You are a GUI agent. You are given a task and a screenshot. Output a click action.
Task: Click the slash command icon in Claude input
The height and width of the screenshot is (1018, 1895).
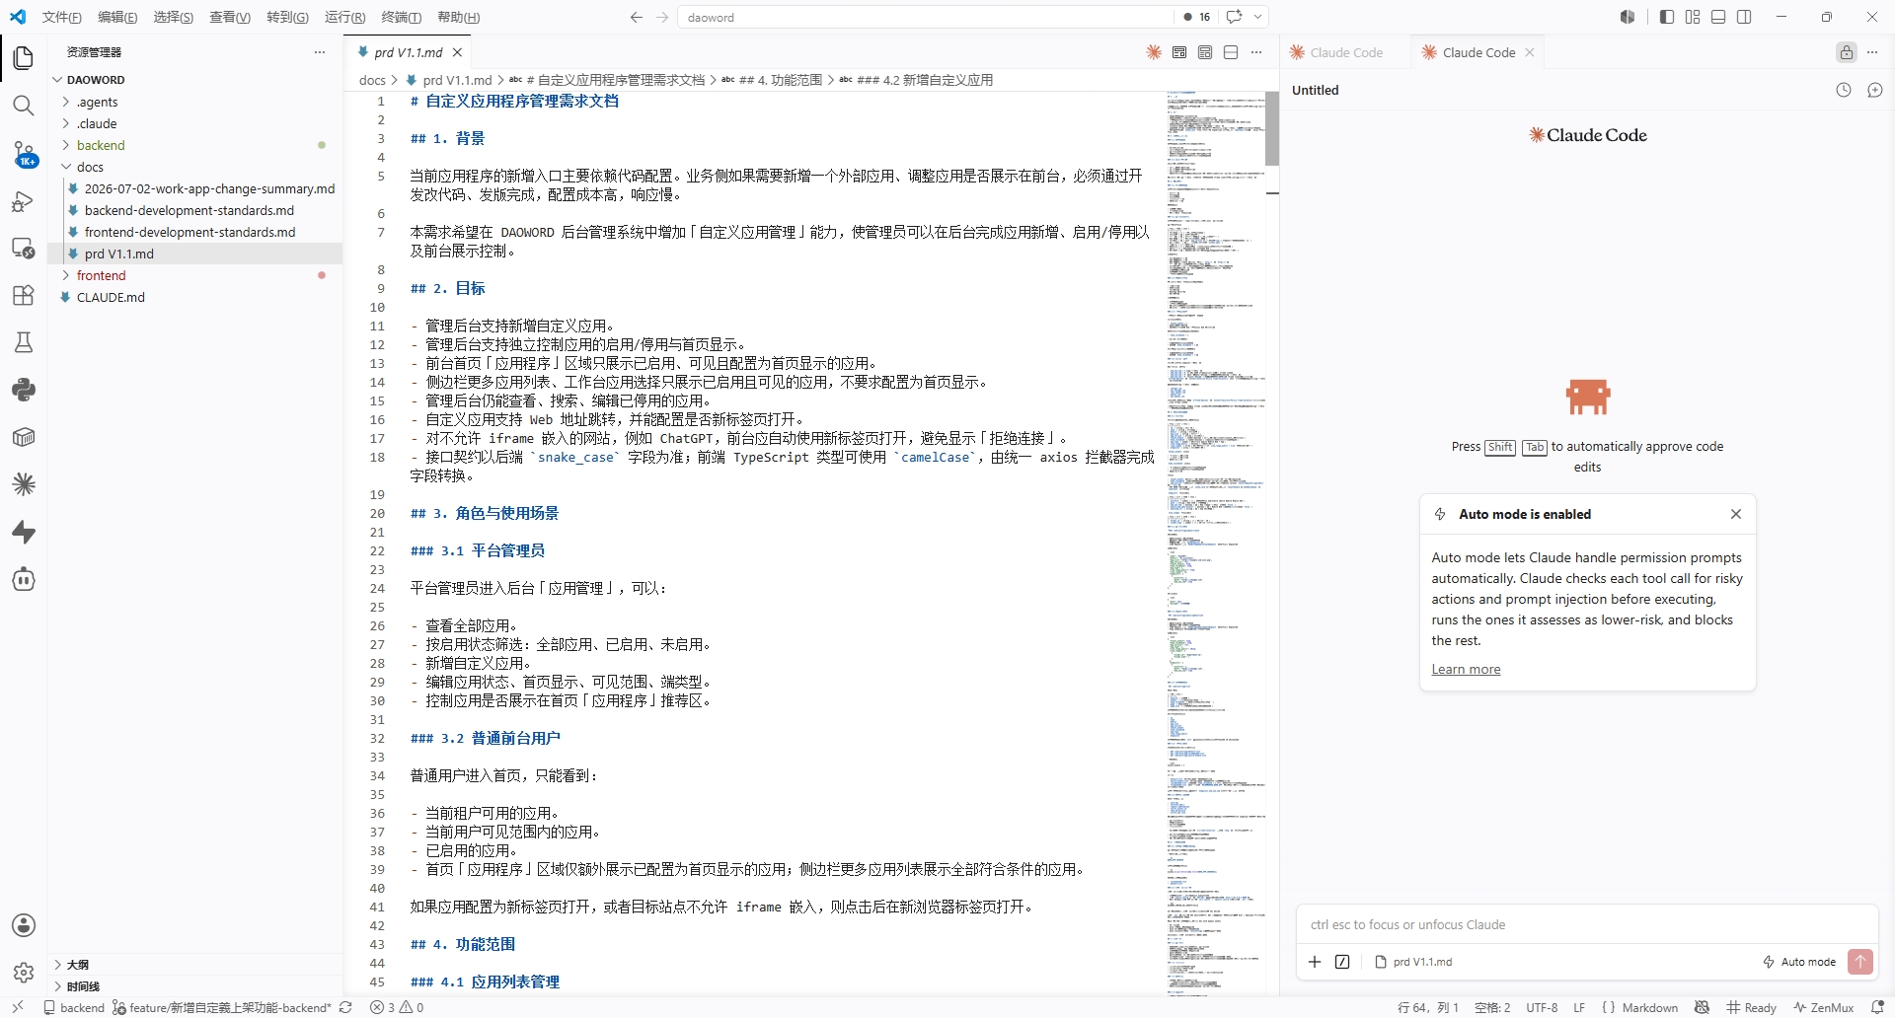(x=1342, y=962)
